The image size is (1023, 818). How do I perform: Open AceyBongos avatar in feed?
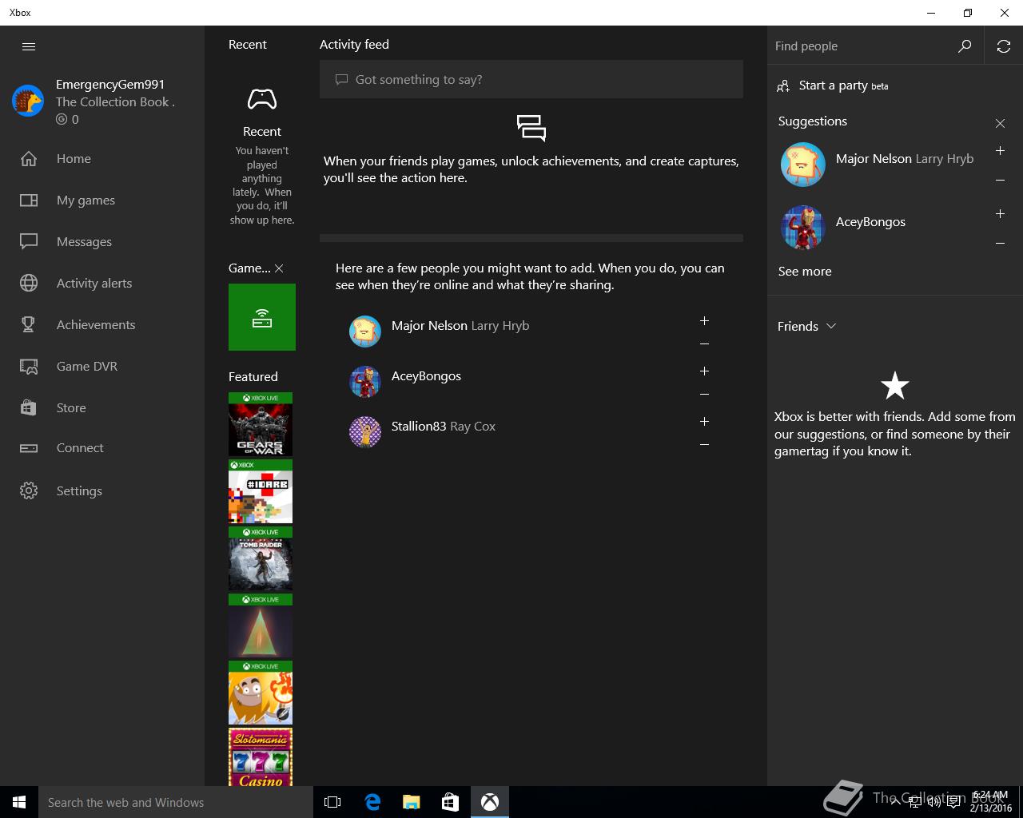(x=365, y=382)
